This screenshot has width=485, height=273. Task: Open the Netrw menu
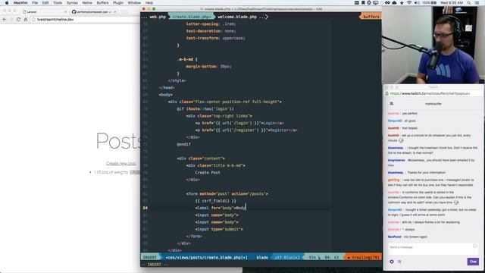[x=87, y=3]
